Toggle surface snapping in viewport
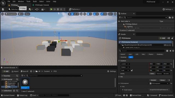Screen dimensions: 175x98 click(x=85, y=14)
